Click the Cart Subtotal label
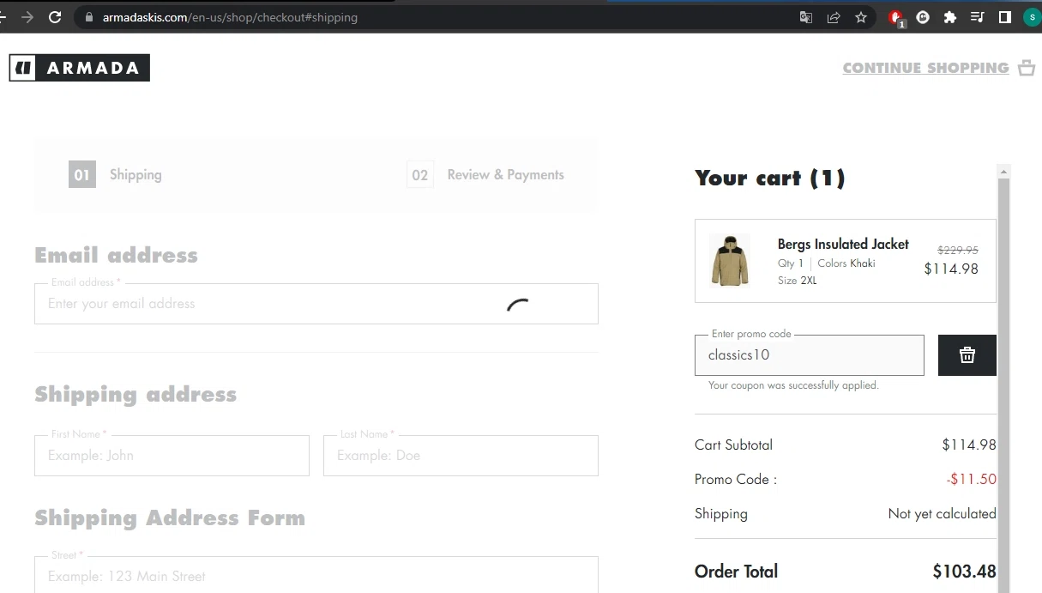The image size is (1042, 593). point(733,445)
